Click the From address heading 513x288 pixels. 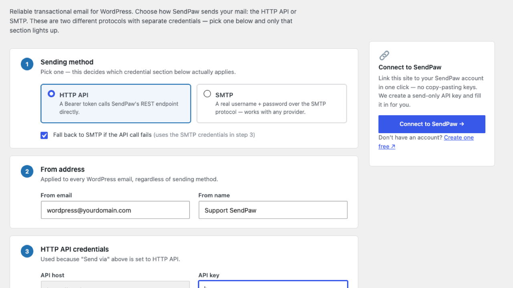[x=63, y=169]
